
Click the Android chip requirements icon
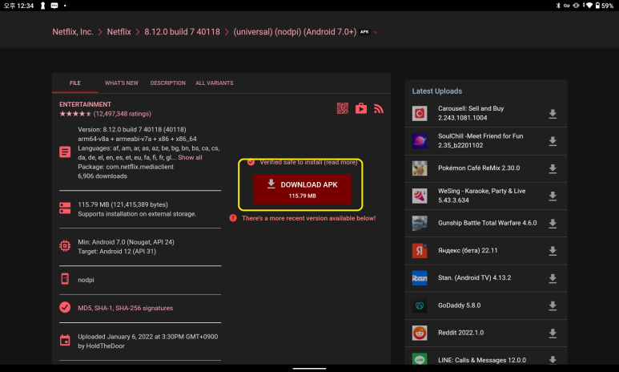coord(65,246)
